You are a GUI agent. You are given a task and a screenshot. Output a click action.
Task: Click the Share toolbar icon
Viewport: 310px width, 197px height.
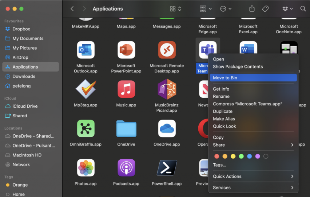pyautogui.click(x=251, y=9)
